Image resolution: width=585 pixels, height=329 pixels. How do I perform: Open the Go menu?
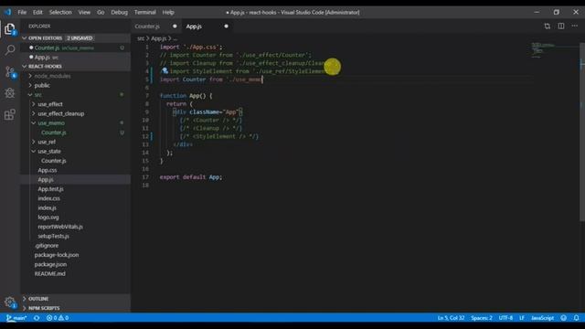coord(101,12)
